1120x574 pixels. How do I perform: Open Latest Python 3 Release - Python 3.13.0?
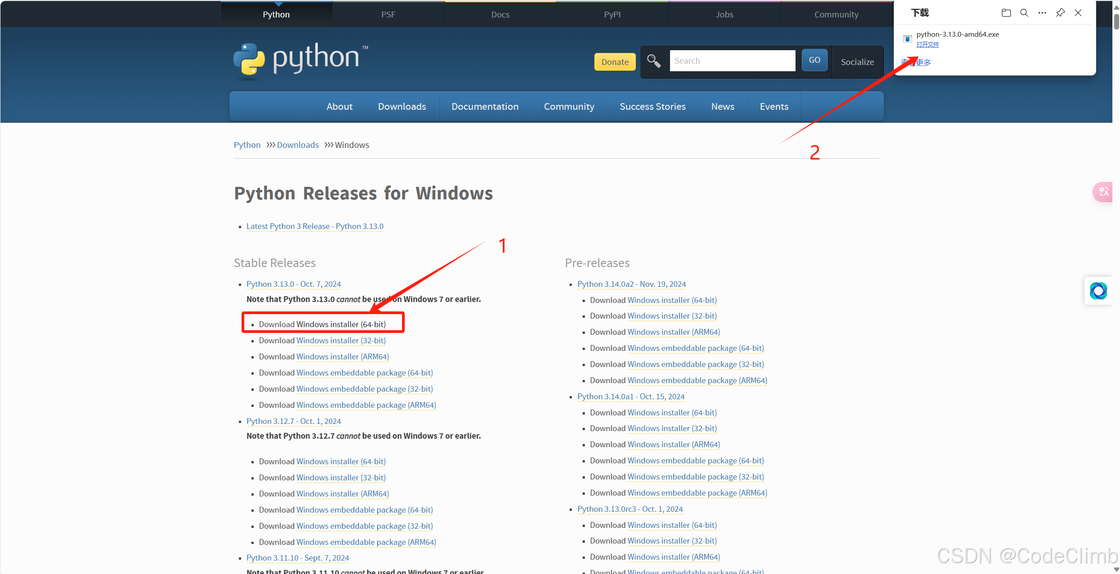(x=315, y=226)
